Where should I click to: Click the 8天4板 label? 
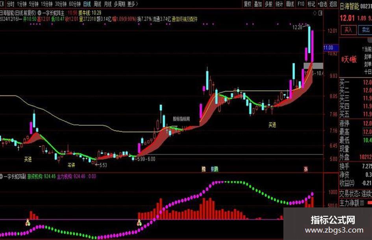349,60
